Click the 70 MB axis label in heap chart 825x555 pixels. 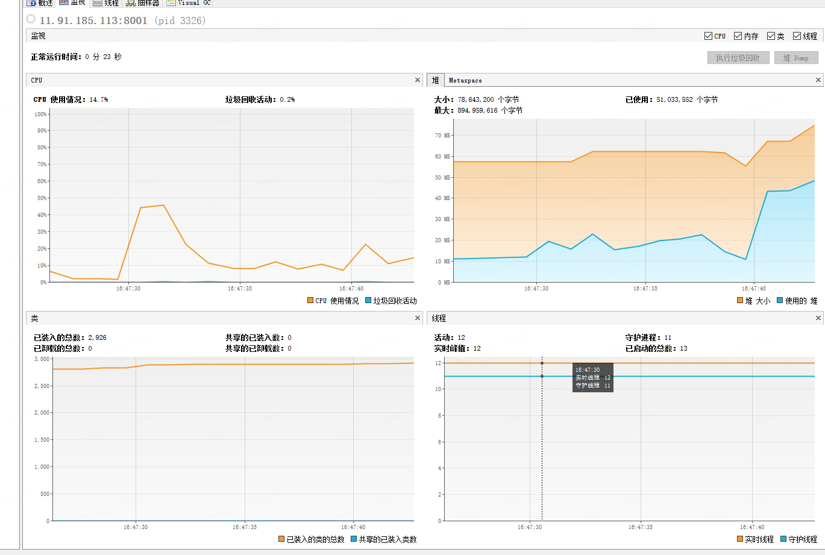(442, 136)
